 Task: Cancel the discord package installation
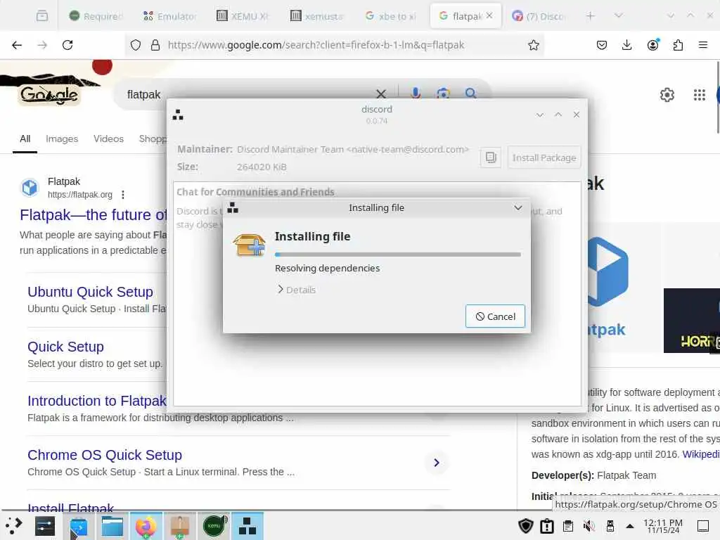click(x=495, y=316)
